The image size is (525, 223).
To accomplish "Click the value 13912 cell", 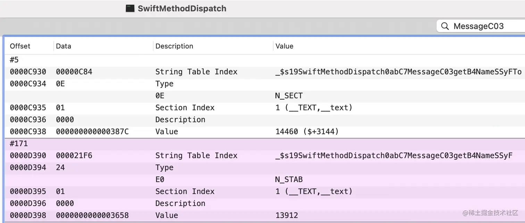I will click(x=286, y=215).
